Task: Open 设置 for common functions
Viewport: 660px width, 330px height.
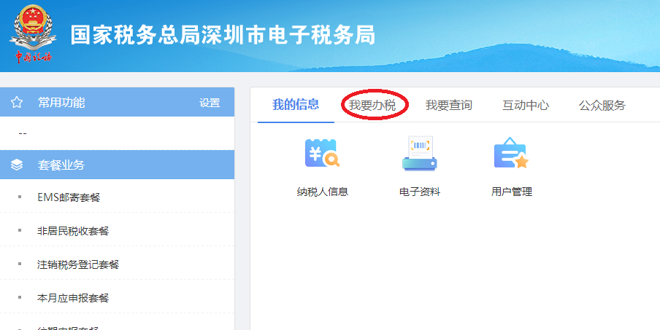Action: 210,103
